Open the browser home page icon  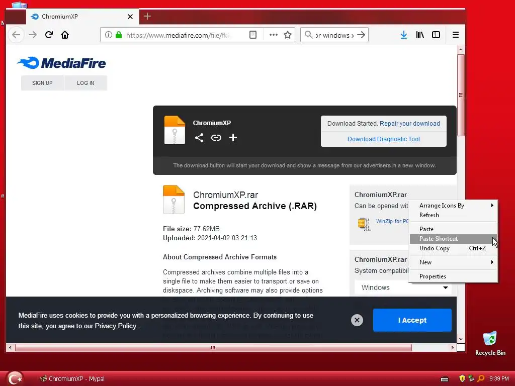(65, 35)
